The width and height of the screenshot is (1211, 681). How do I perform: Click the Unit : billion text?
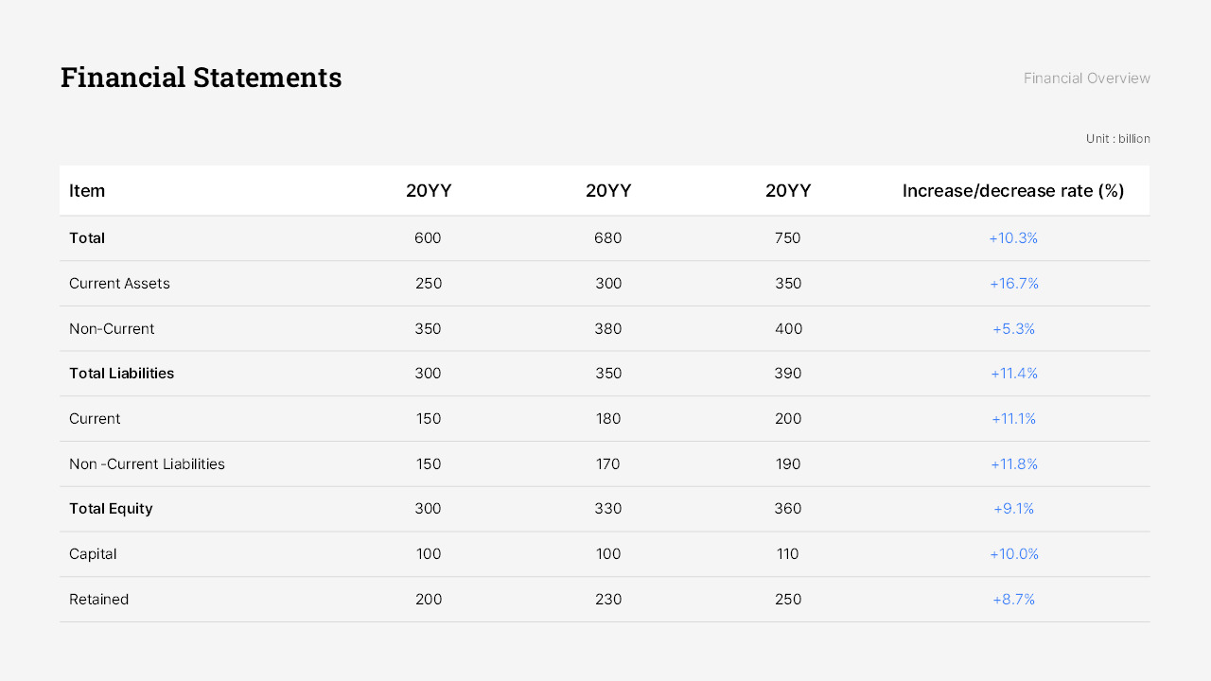coord(1117,139)
